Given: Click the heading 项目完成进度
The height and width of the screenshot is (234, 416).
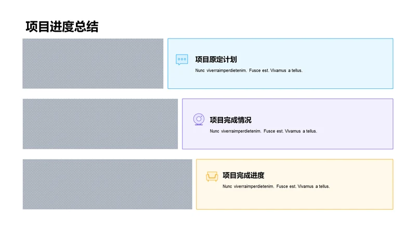Looking at the screenshot, I should [243, 175].
